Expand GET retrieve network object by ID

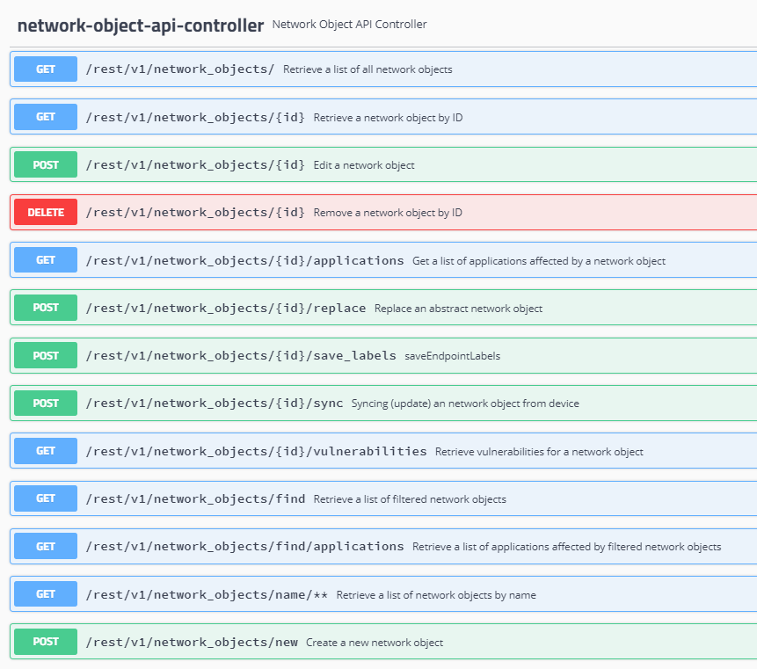click(x=387, y=117)
